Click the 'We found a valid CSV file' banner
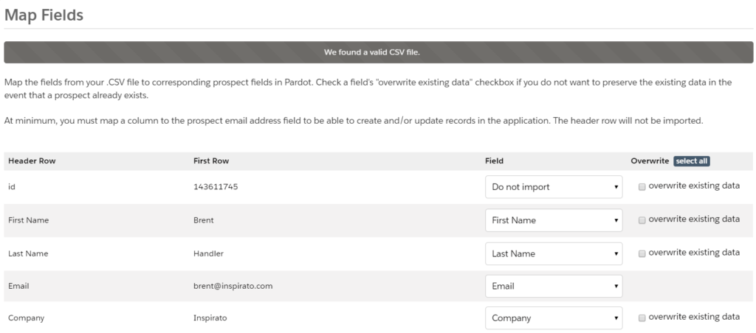 tap(379, 52)
